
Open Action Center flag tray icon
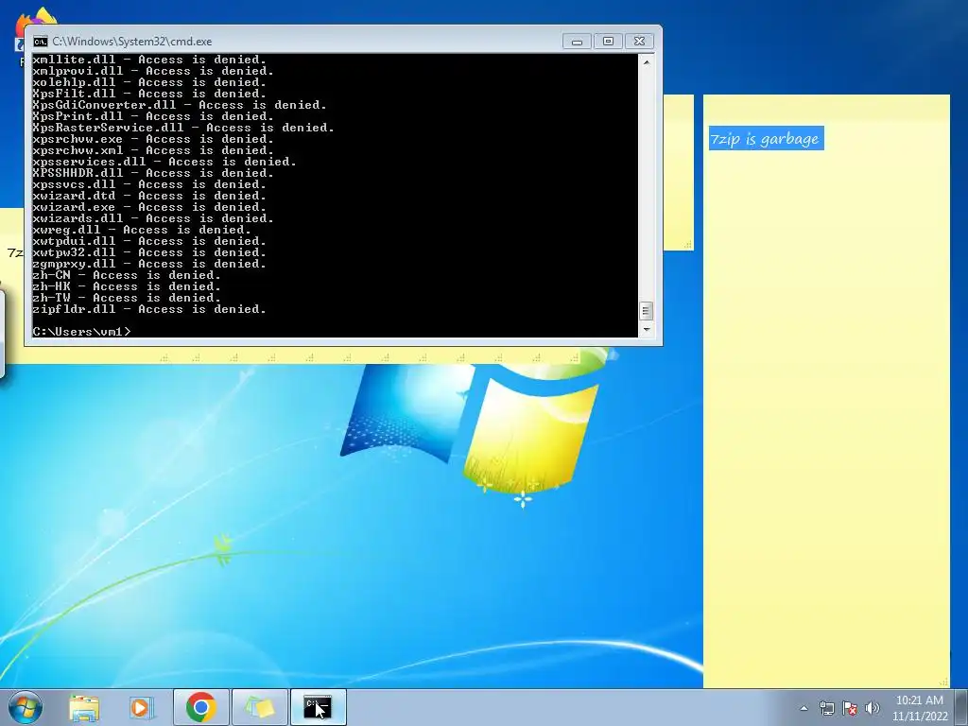tap(850, 708)
